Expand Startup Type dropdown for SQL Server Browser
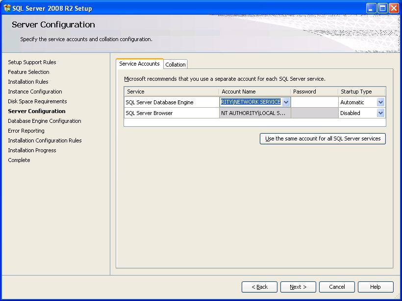402x301 pixels. click(x=380, y=113)
